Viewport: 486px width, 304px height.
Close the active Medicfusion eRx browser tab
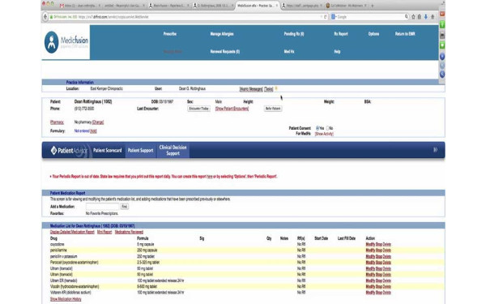(277, 6)
